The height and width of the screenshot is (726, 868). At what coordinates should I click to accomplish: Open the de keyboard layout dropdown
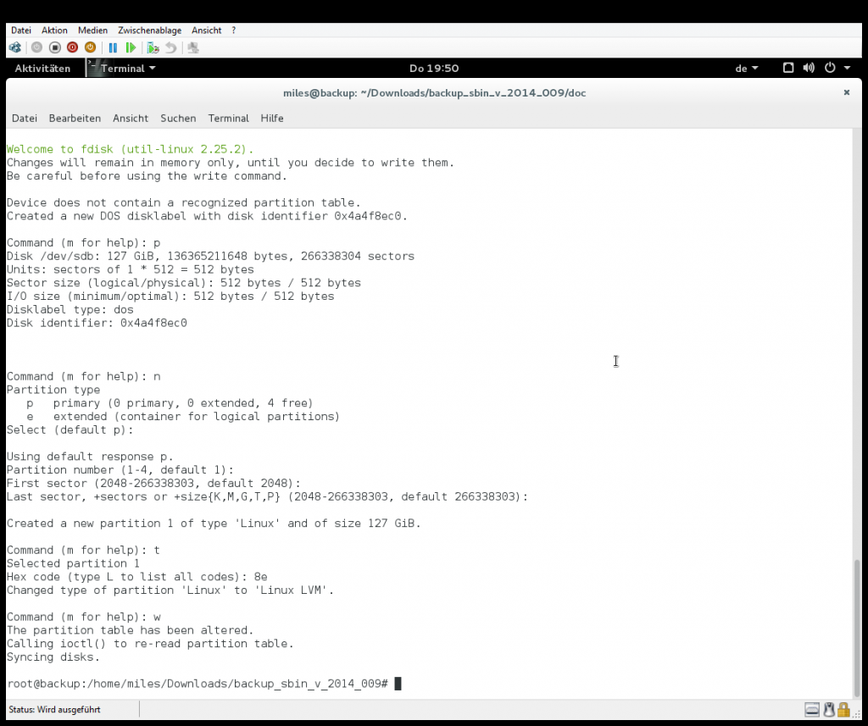[x=746, y=68]
